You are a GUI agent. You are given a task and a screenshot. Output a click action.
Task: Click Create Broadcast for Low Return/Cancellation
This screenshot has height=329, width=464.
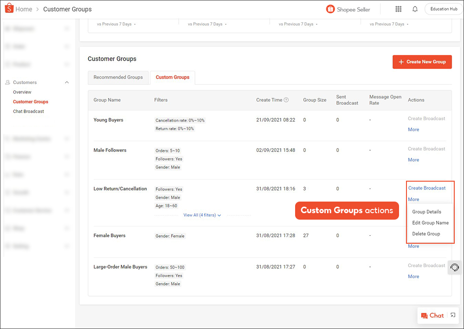426,188
